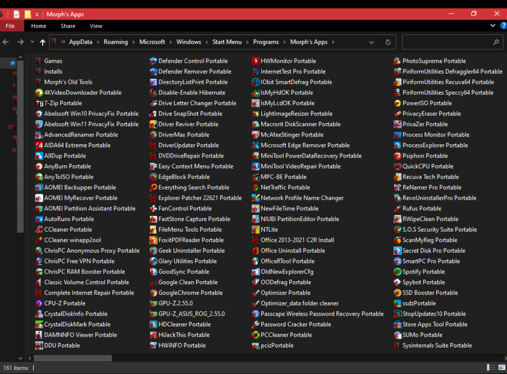The image size is (507, 374).
Task: Click the CPU-Z Portable icon
Action: [x=39, y=303]
